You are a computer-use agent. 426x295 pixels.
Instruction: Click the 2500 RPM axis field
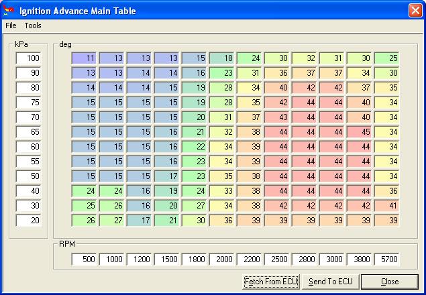(276, 259)
